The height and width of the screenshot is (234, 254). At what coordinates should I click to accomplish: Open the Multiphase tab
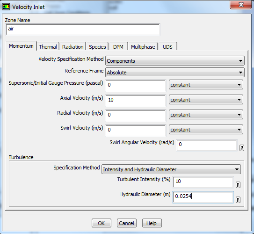(x=143, y=47)
